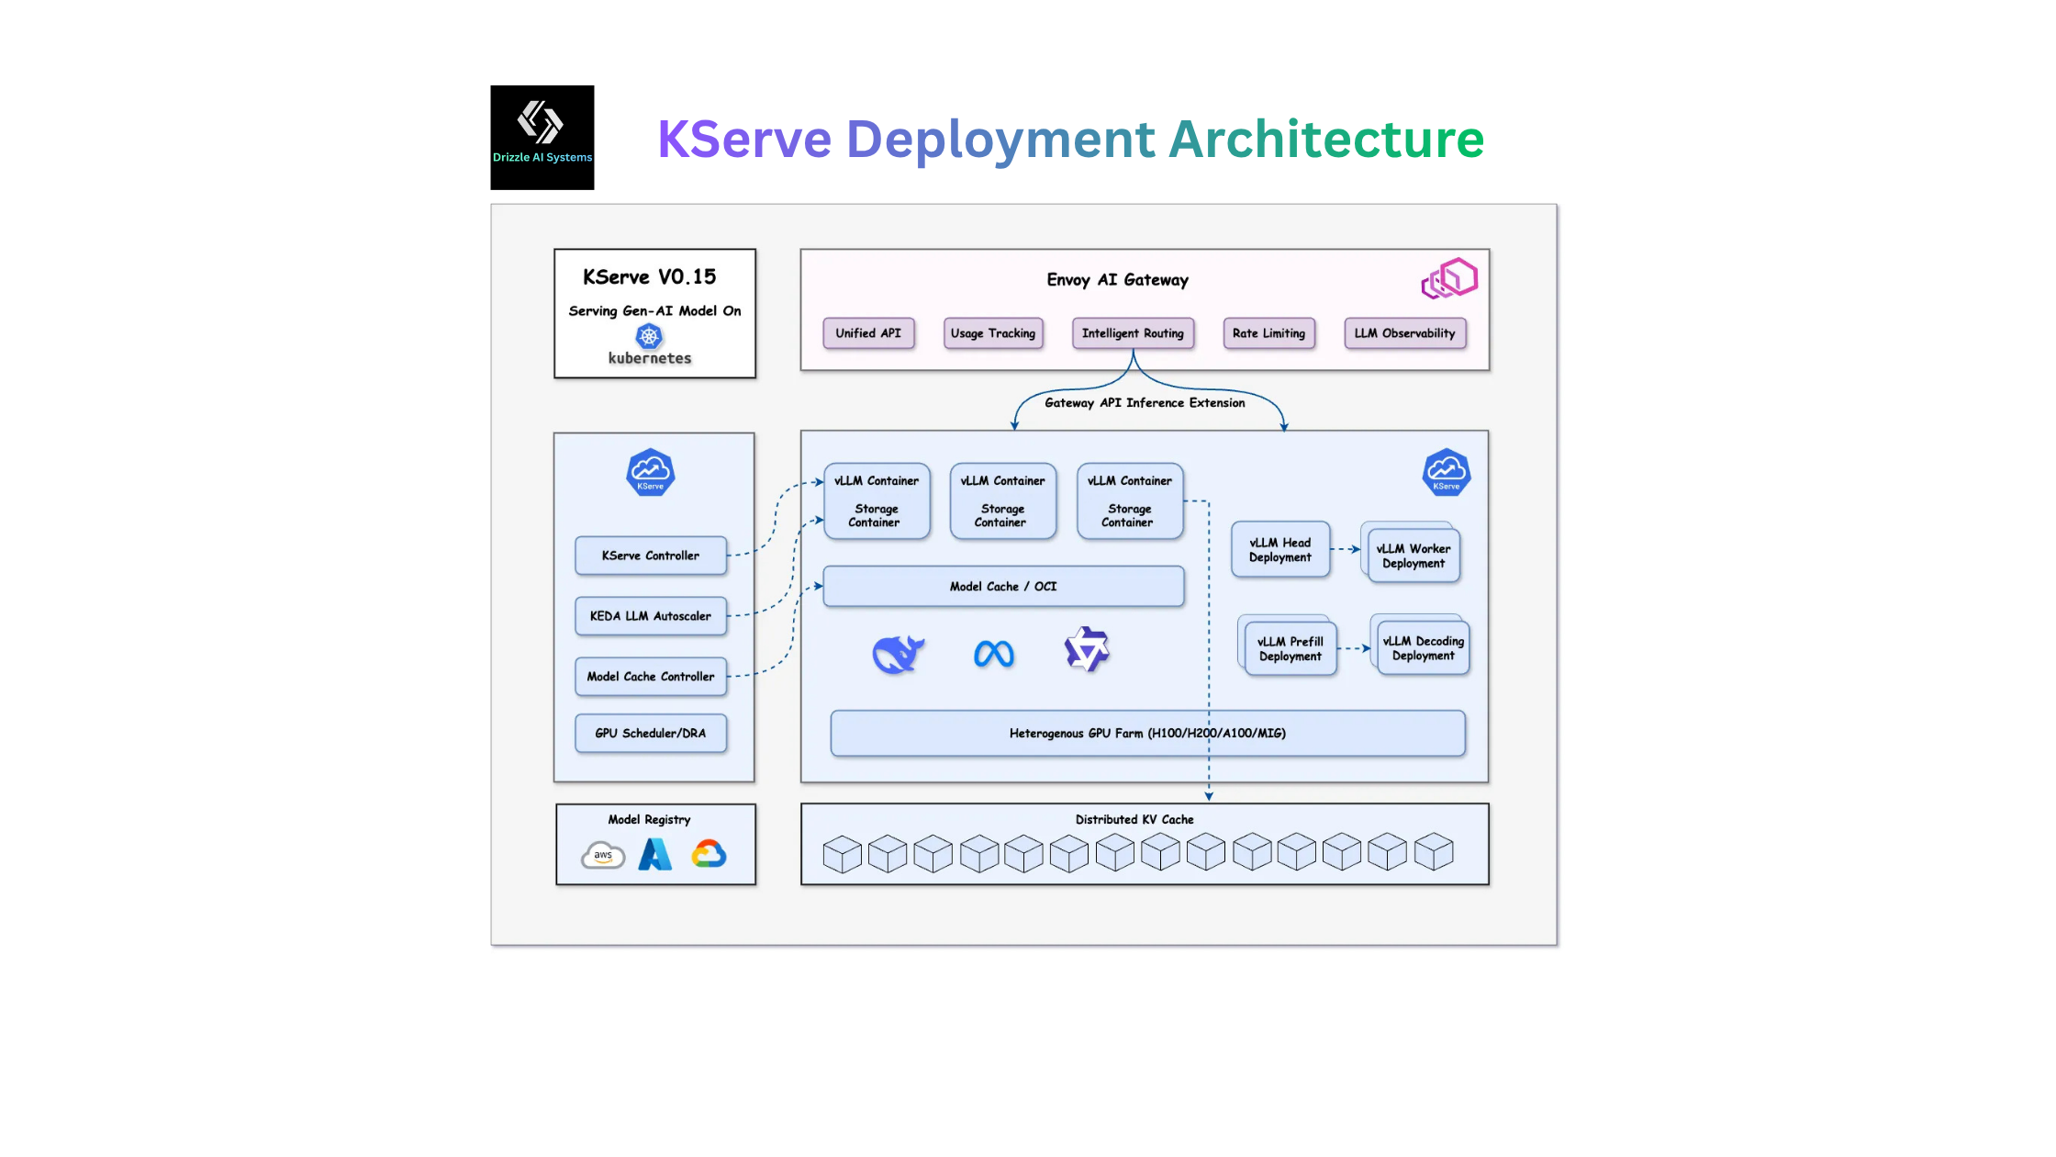Click the first cube in Distributed KV Cache
This screenshot has height=1157, width=2056.
842,854
